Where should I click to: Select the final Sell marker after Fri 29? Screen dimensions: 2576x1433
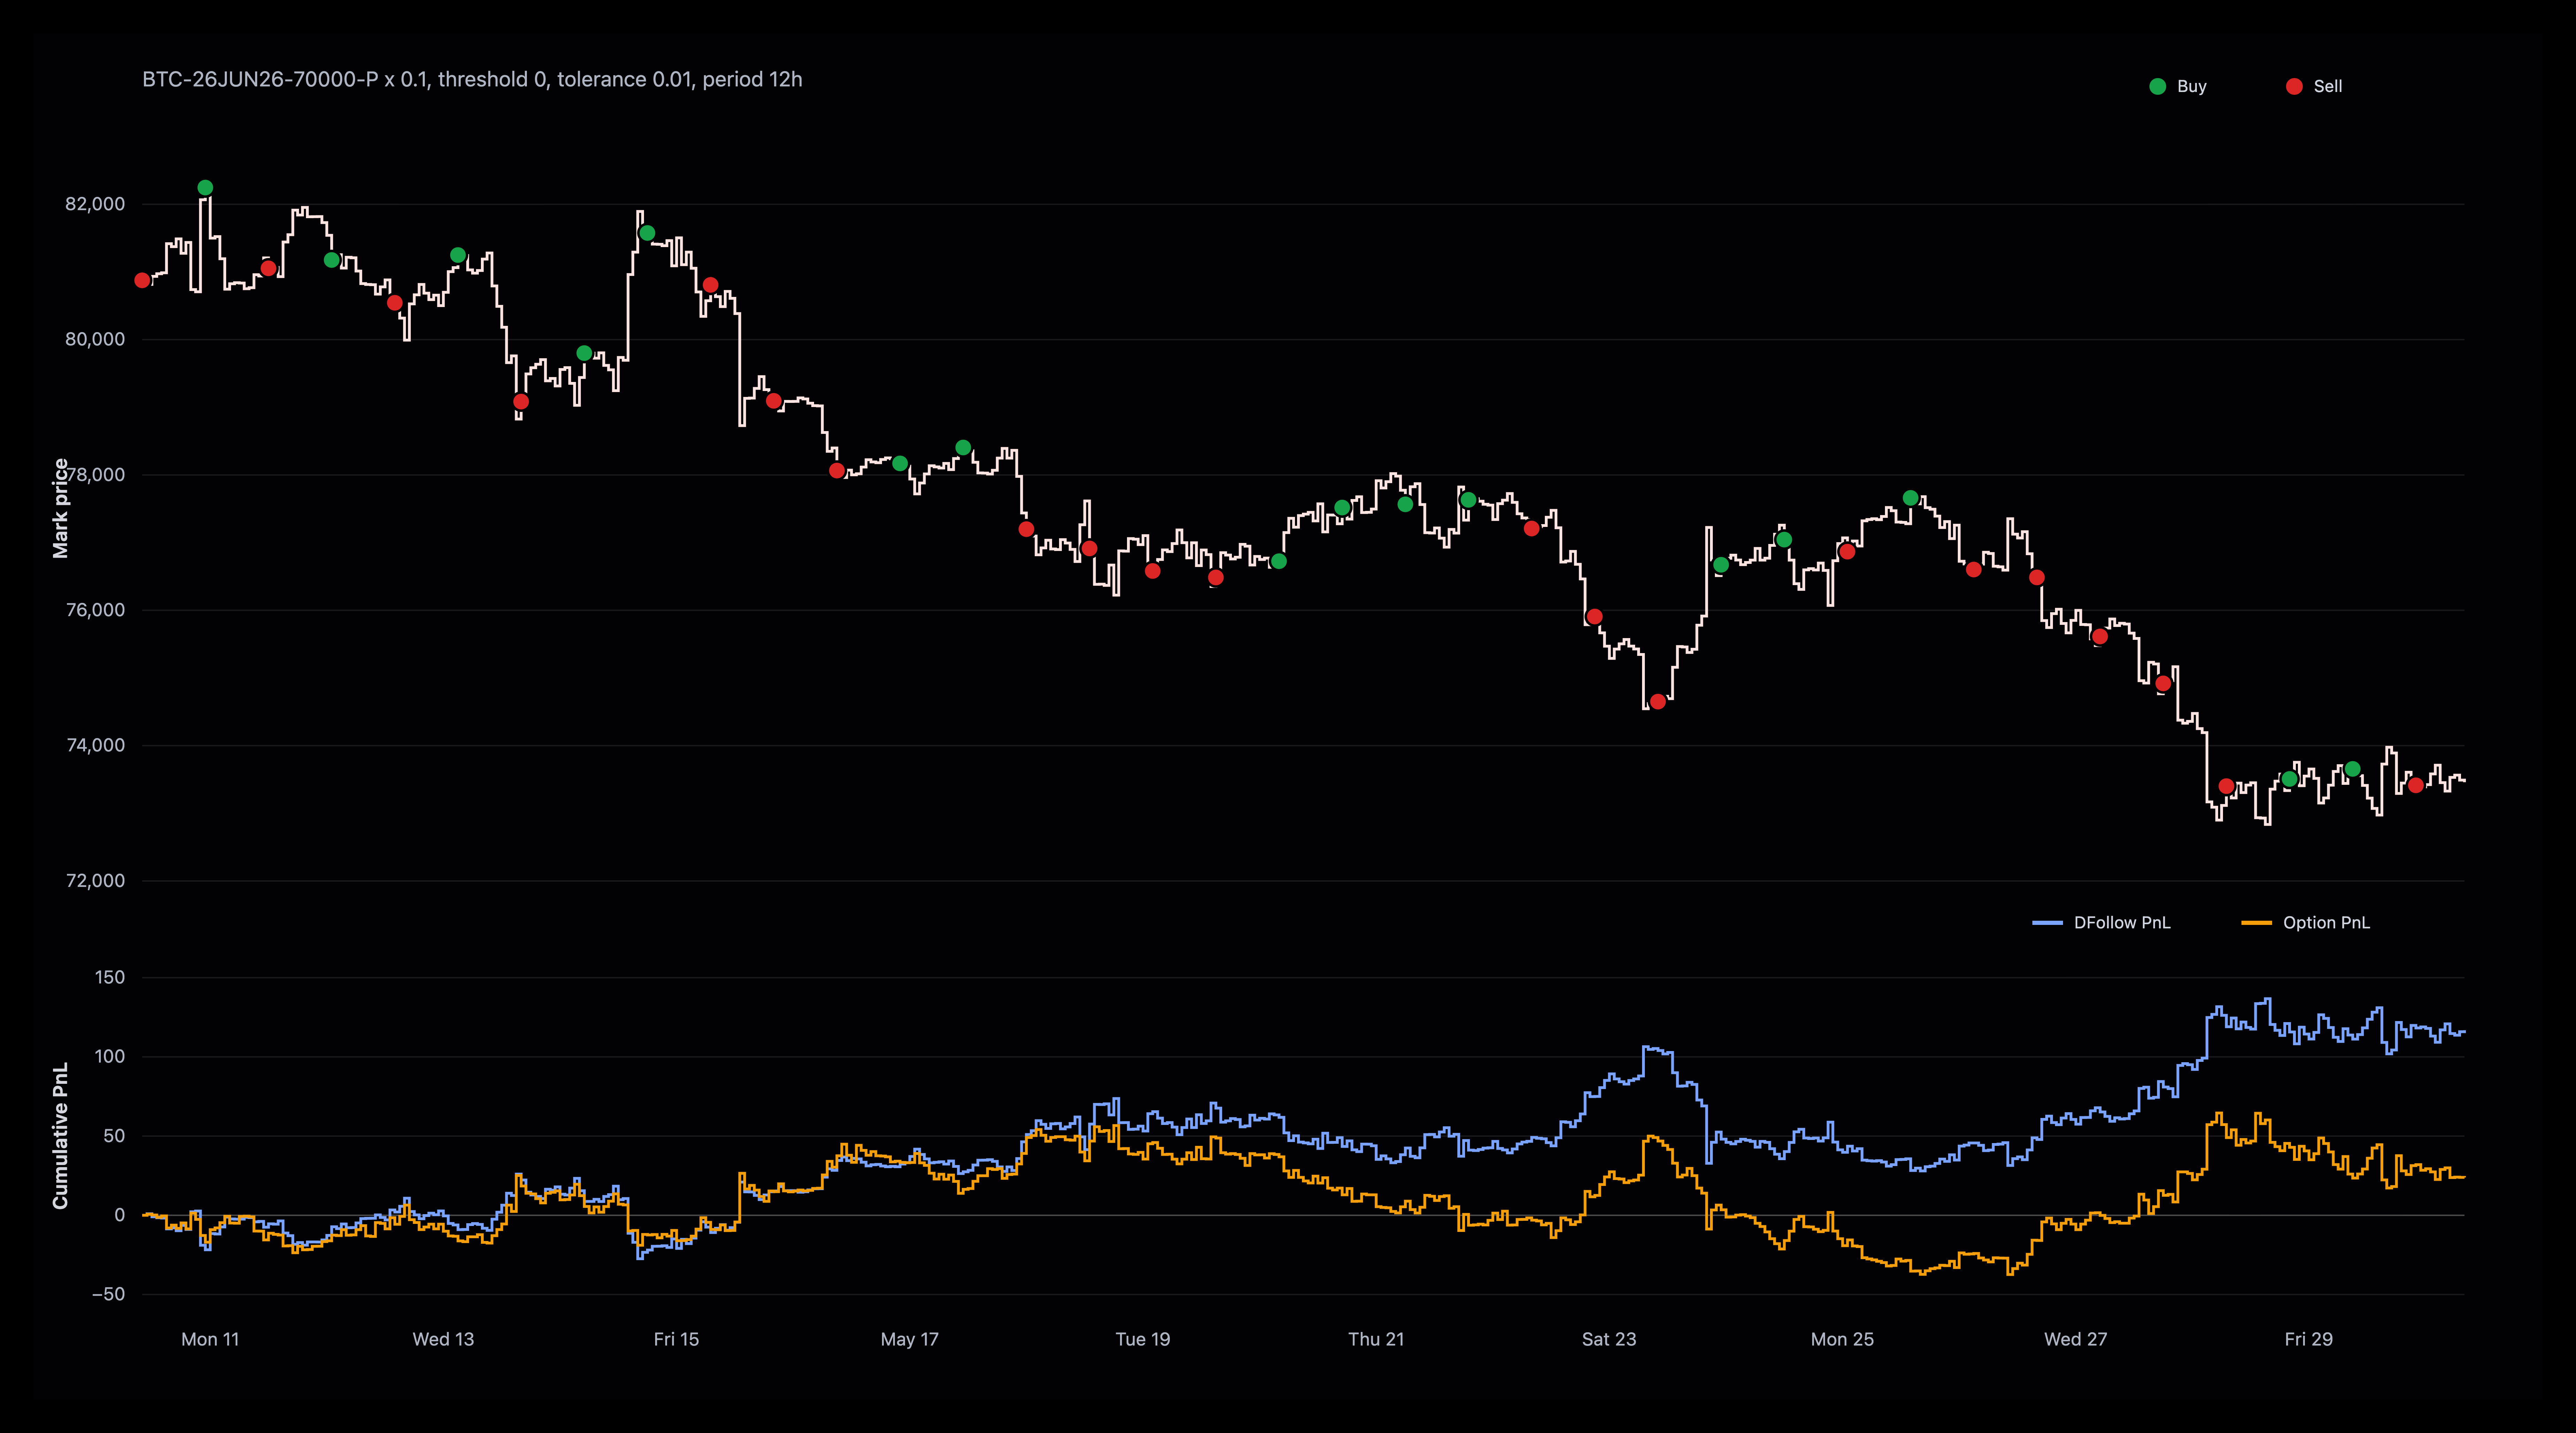2416,785
